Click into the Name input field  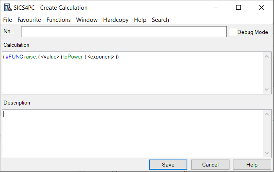point(124,32)
